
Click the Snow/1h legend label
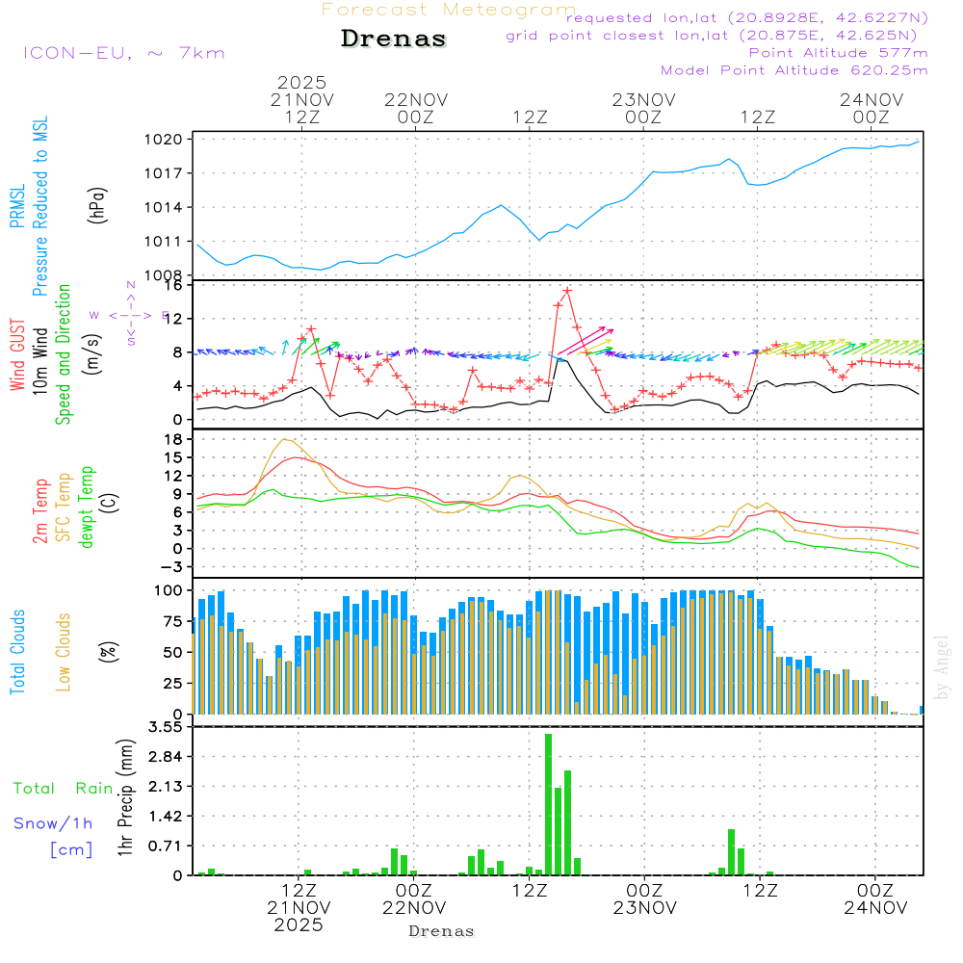[53, 823]
